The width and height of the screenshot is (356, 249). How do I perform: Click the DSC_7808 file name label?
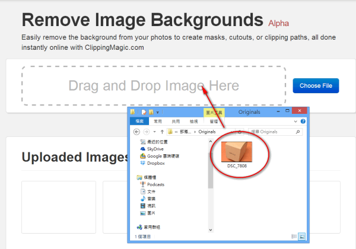tap(237, 166)
